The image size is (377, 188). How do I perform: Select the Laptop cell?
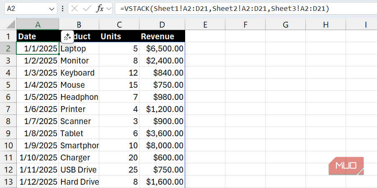[x=79, y=48]
